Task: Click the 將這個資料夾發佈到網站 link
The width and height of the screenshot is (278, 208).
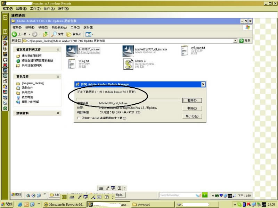Action: (x=38, y=60)
